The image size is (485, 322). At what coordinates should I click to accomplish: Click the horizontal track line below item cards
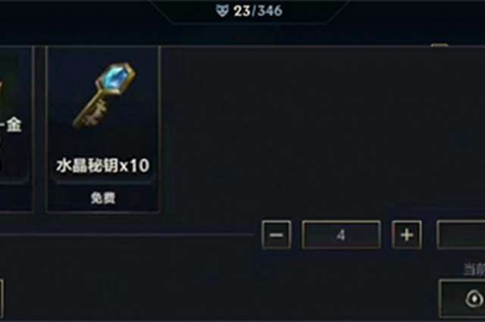click(x=127, y=235)
